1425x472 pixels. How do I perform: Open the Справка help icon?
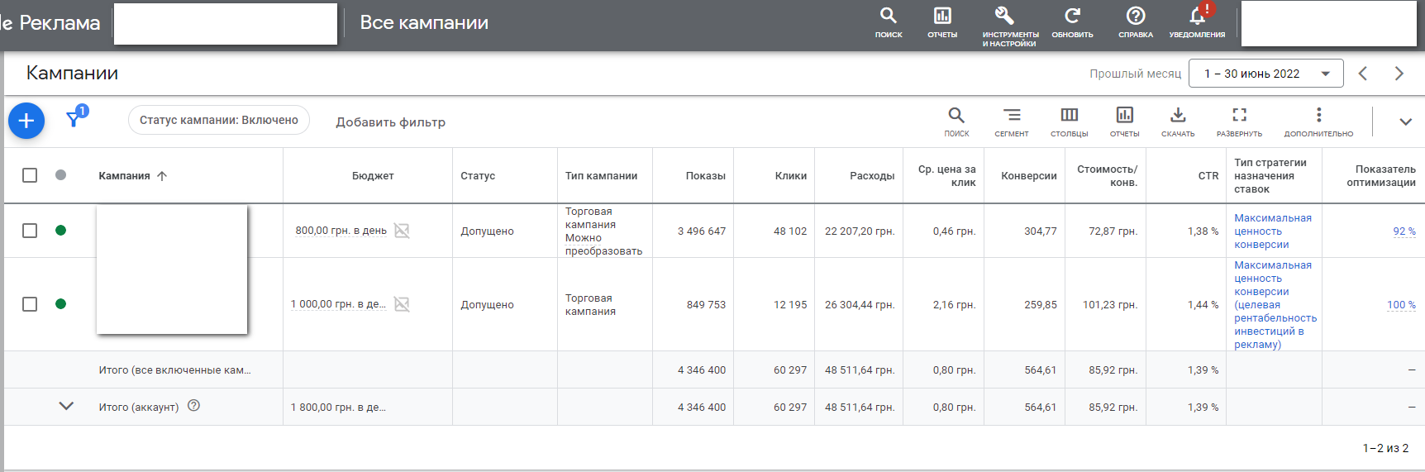point(1136,16)
